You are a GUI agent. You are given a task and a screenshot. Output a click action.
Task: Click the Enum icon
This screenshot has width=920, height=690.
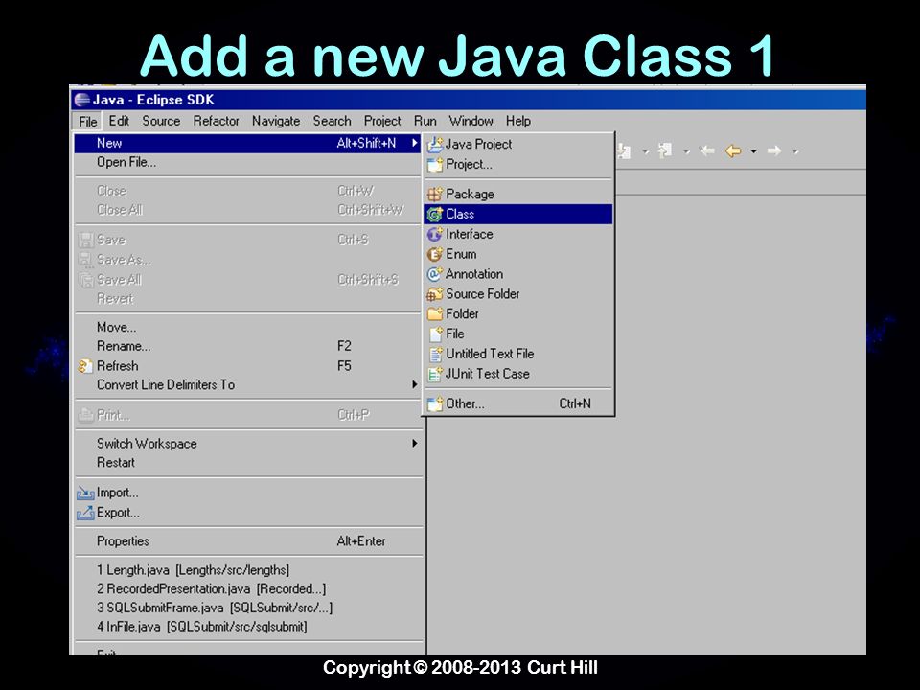pos(435,254)
